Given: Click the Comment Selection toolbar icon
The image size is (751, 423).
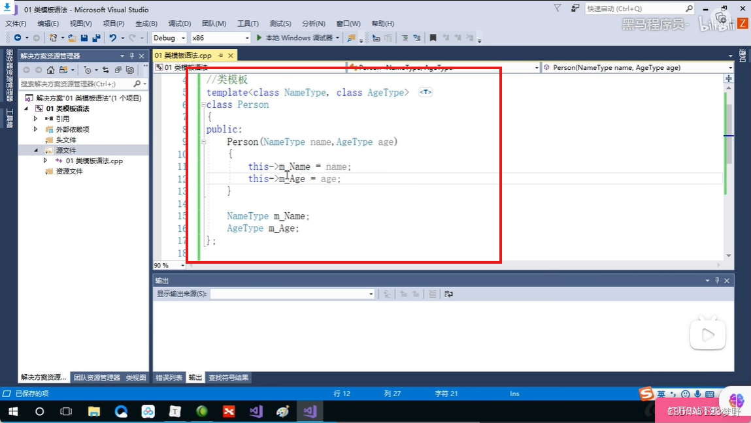Looking at the screenshot, I should click(405, 38).
